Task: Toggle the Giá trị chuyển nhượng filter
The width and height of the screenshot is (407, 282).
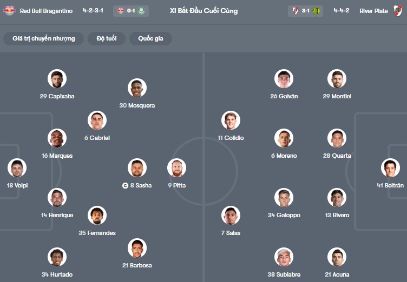Action: pos(44,38)
